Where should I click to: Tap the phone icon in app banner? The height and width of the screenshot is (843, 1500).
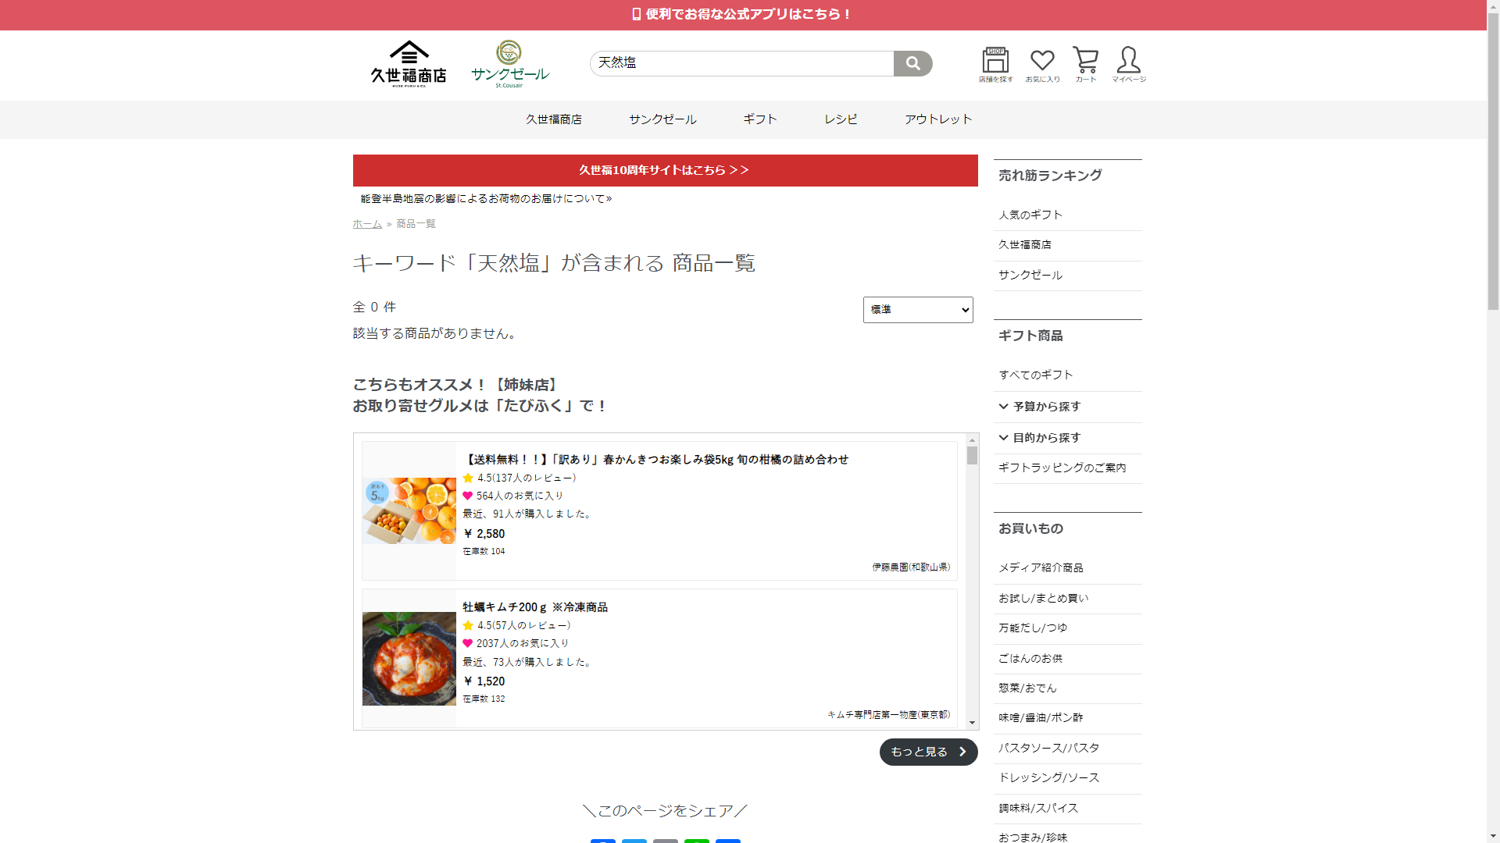[636, 14]
